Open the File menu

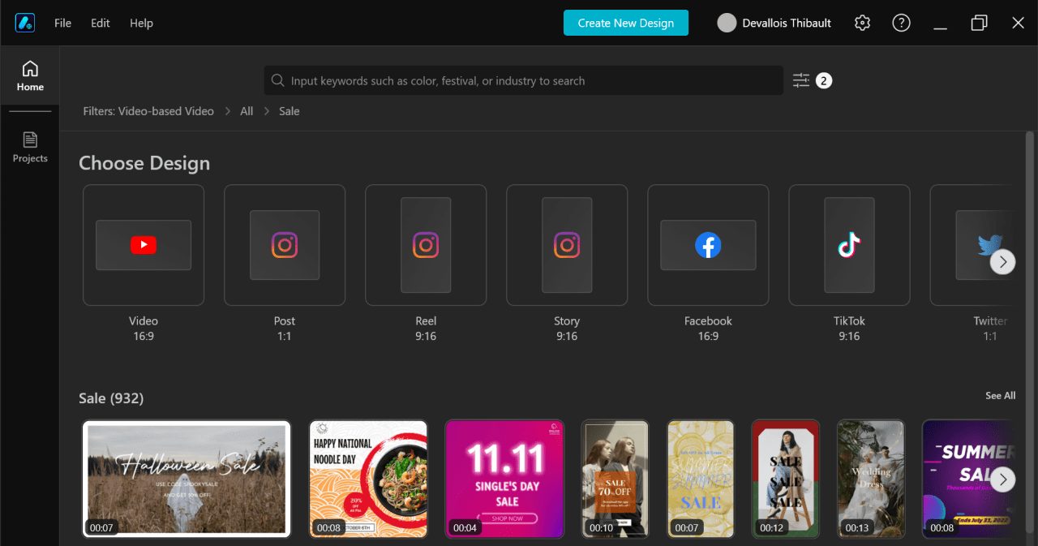click(62, 23)
